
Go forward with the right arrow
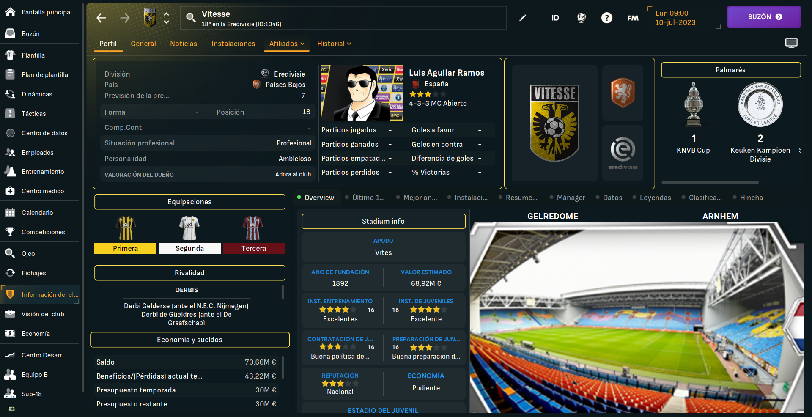pos(125,18)
